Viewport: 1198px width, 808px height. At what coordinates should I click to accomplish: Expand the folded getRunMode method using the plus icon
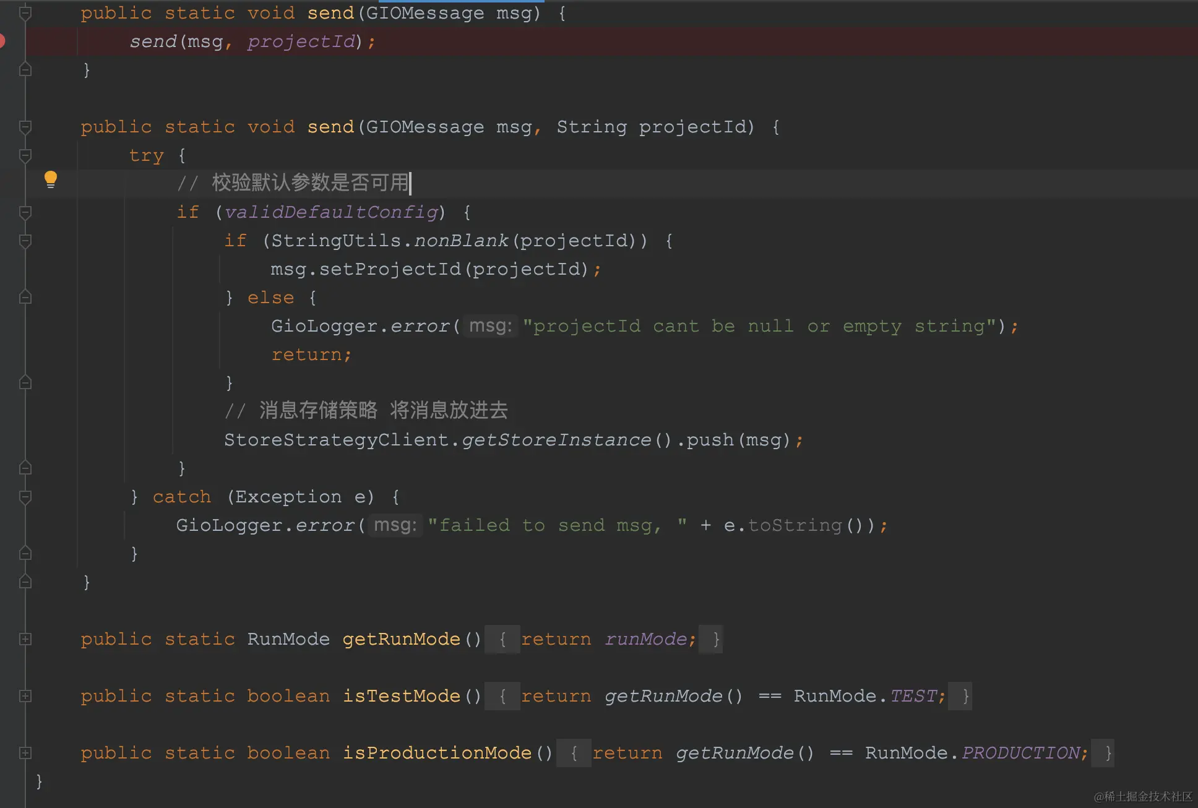point(25,639)
